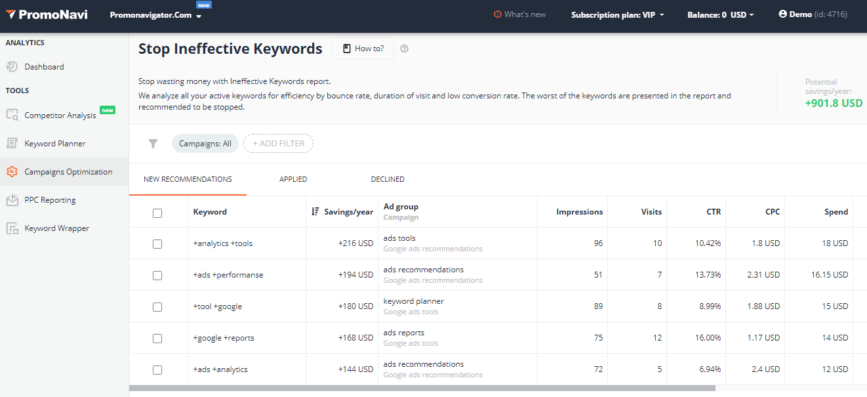Open ads reports ad group link
Screen dimensions: 867x397
(x=404, y=333)
